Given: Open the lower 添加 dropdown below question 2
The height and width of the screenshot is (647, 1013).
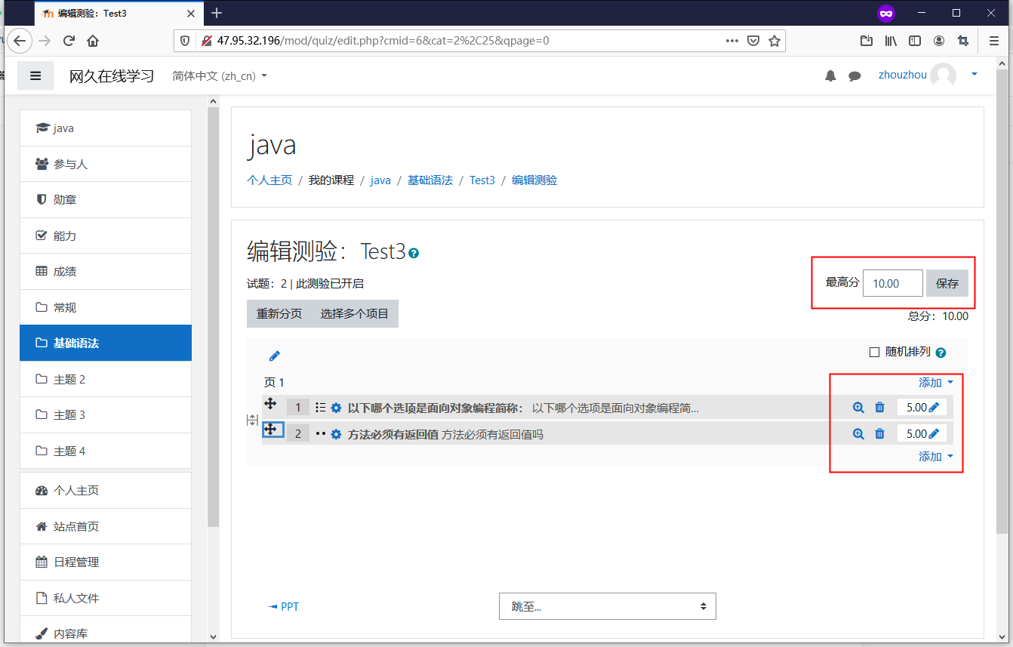Looking at the screenshot, I should pyautogui.click(x=936, y=457).
